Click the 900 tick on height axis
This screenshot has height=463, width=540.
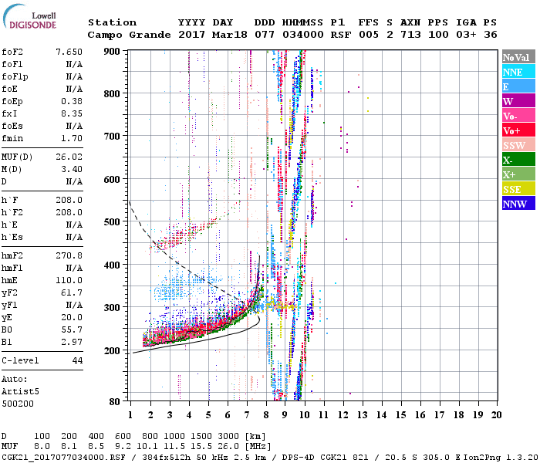click(x=112, y=51)
